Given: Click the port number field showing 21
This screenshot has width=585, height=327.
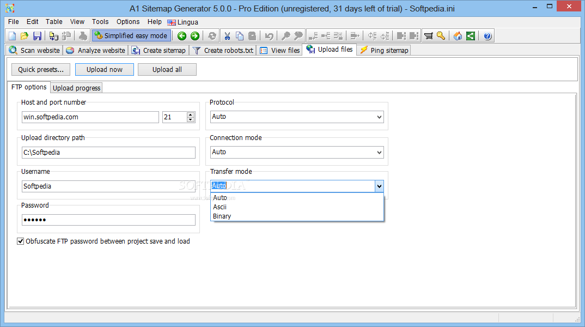Looking at the screenshot, I should (x=175, y=117).
